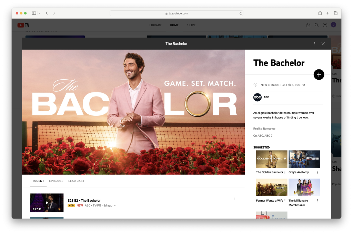Click the show description paragraph

(284, 115)
